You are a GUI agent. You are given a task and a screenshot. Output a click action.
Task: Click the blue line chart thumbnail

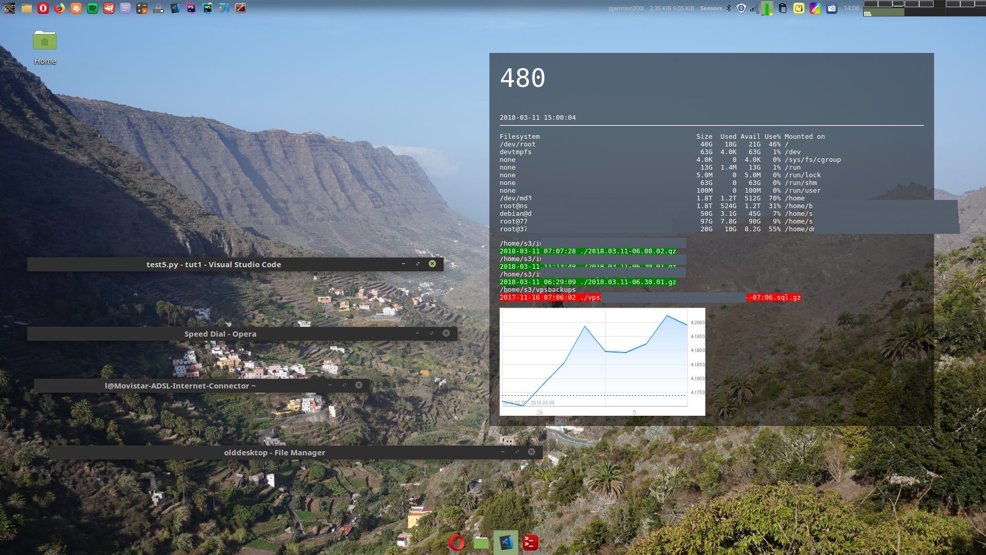602,362
